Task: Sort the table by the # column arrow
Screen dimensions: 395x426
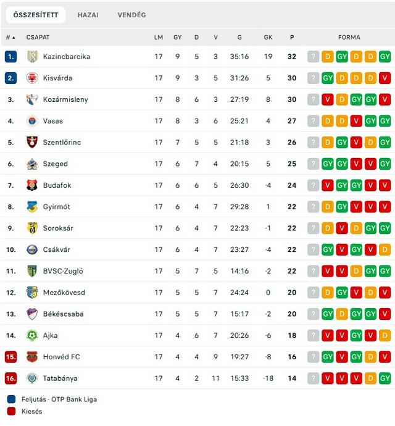Action: tap(14, 38)
